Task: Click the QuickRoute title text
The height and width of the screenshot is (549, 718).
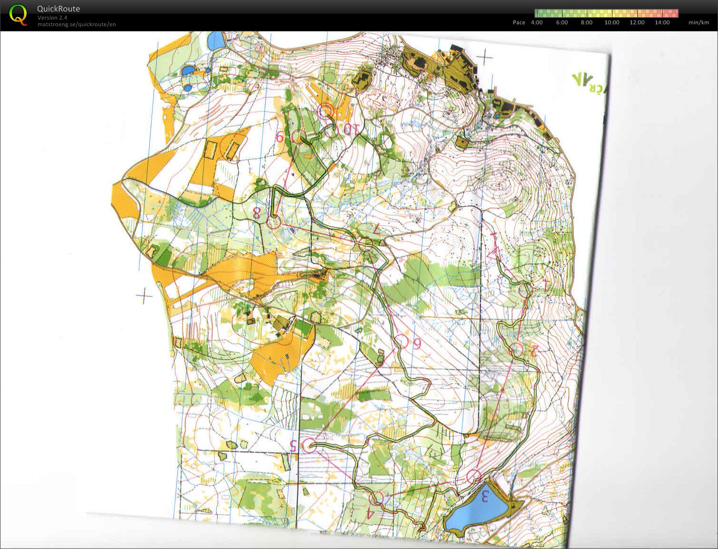Action: click(58, 9)
